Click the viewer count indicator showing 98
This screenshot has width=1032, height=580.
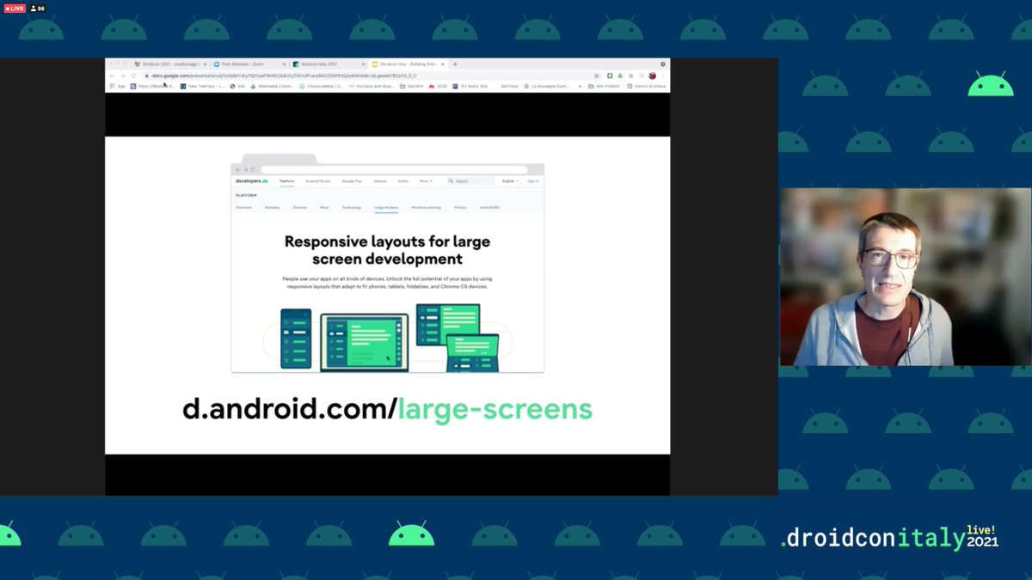coord(38,8)
